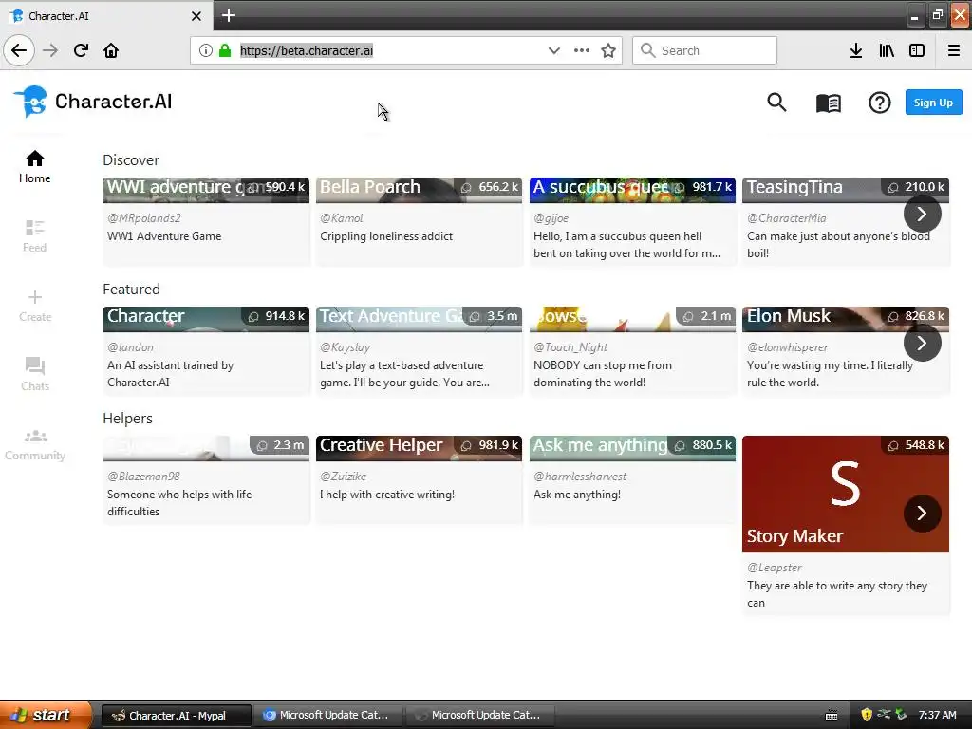Viewport: 972px width, 729px height.
Task: Click the browser Home icon
Action: pos(111,50)
